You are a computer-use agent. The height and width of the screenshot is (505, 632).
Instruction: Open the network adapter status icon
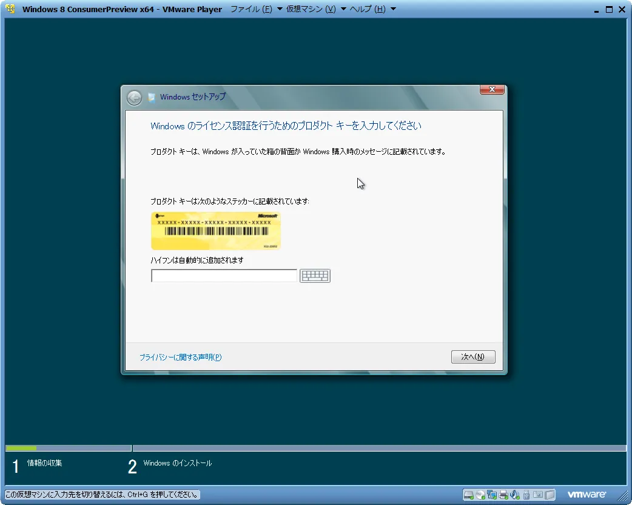click(x=493, y=495)
